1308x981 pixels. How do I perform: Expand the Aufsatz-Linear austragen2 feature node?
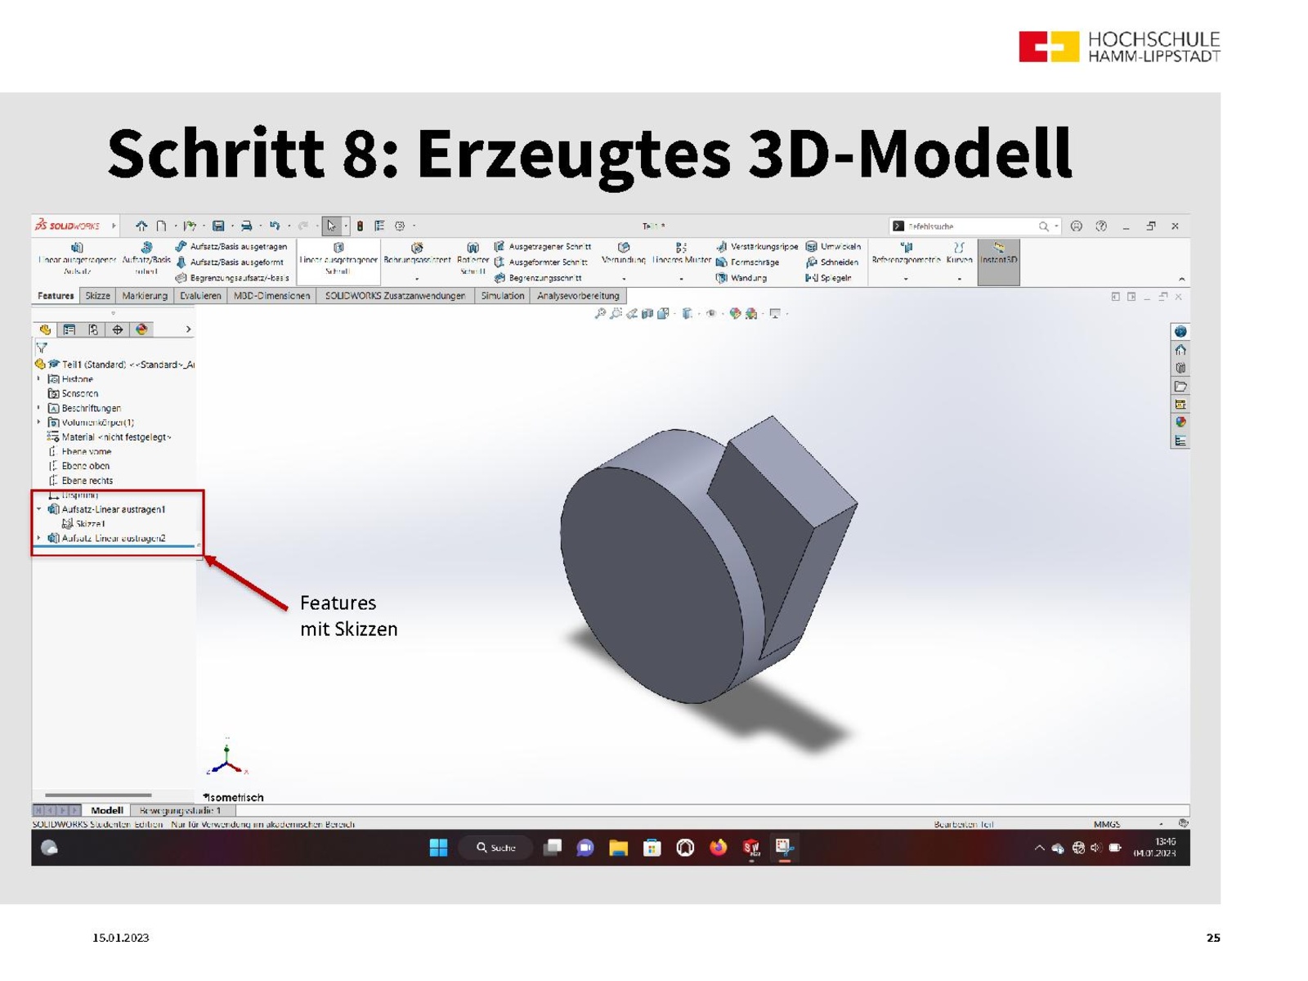(38, 538)
